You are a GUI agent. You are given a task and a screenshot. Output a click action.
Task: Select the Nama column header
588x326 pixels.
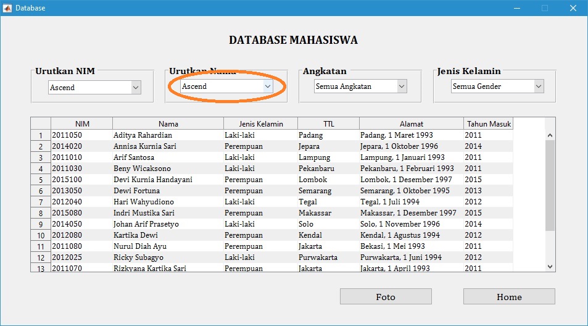168,123
